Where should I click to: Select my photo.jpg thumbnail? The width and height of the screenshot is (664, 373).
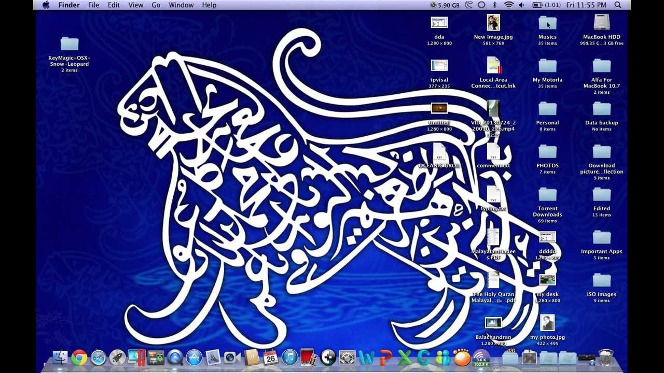coord(547,323)
